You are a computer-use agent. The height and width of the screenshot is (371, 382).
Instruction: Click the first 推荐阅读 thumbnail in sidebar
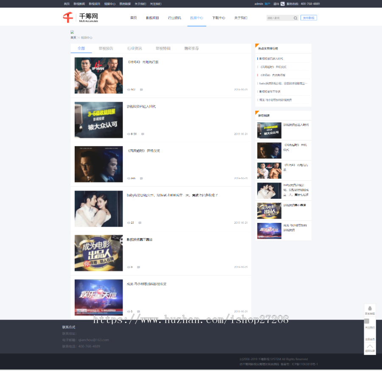click(x=269, y=130)
